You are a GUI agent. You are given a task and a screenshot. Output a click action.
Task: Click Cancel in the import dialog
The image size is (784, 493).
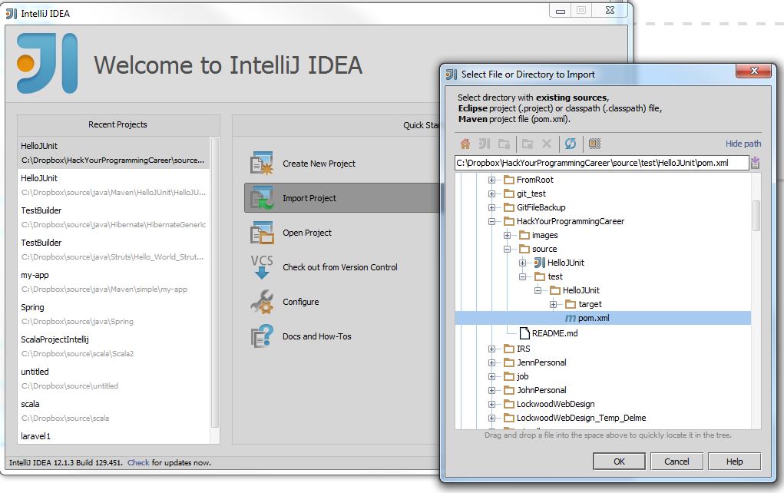point(676,462)
